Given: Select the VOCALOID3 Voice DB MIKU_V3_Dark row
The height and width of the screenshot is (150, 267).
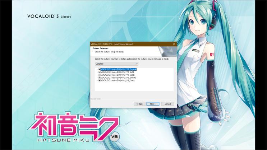Looking at the screenshot, I should click(118, 80).
